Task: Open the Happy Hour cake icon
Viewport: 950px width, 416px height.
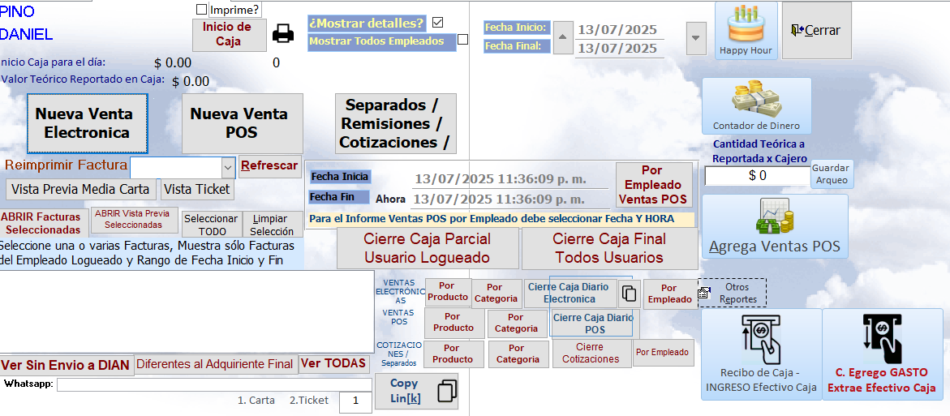Action: (x=746, y=30)
